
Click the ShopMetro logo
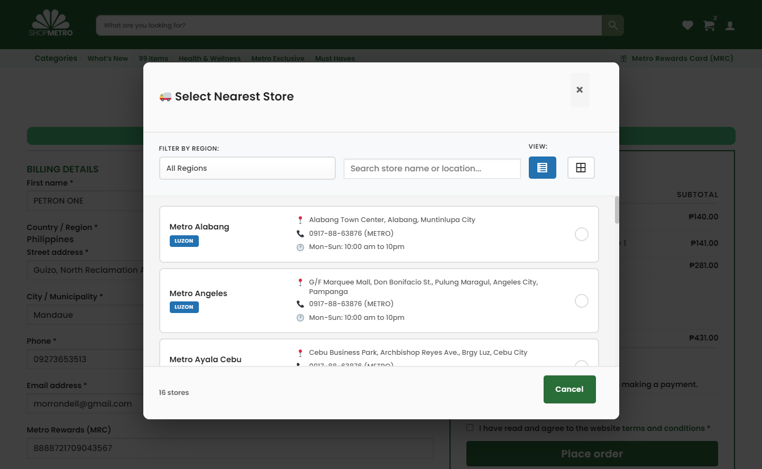click(51, 23)
